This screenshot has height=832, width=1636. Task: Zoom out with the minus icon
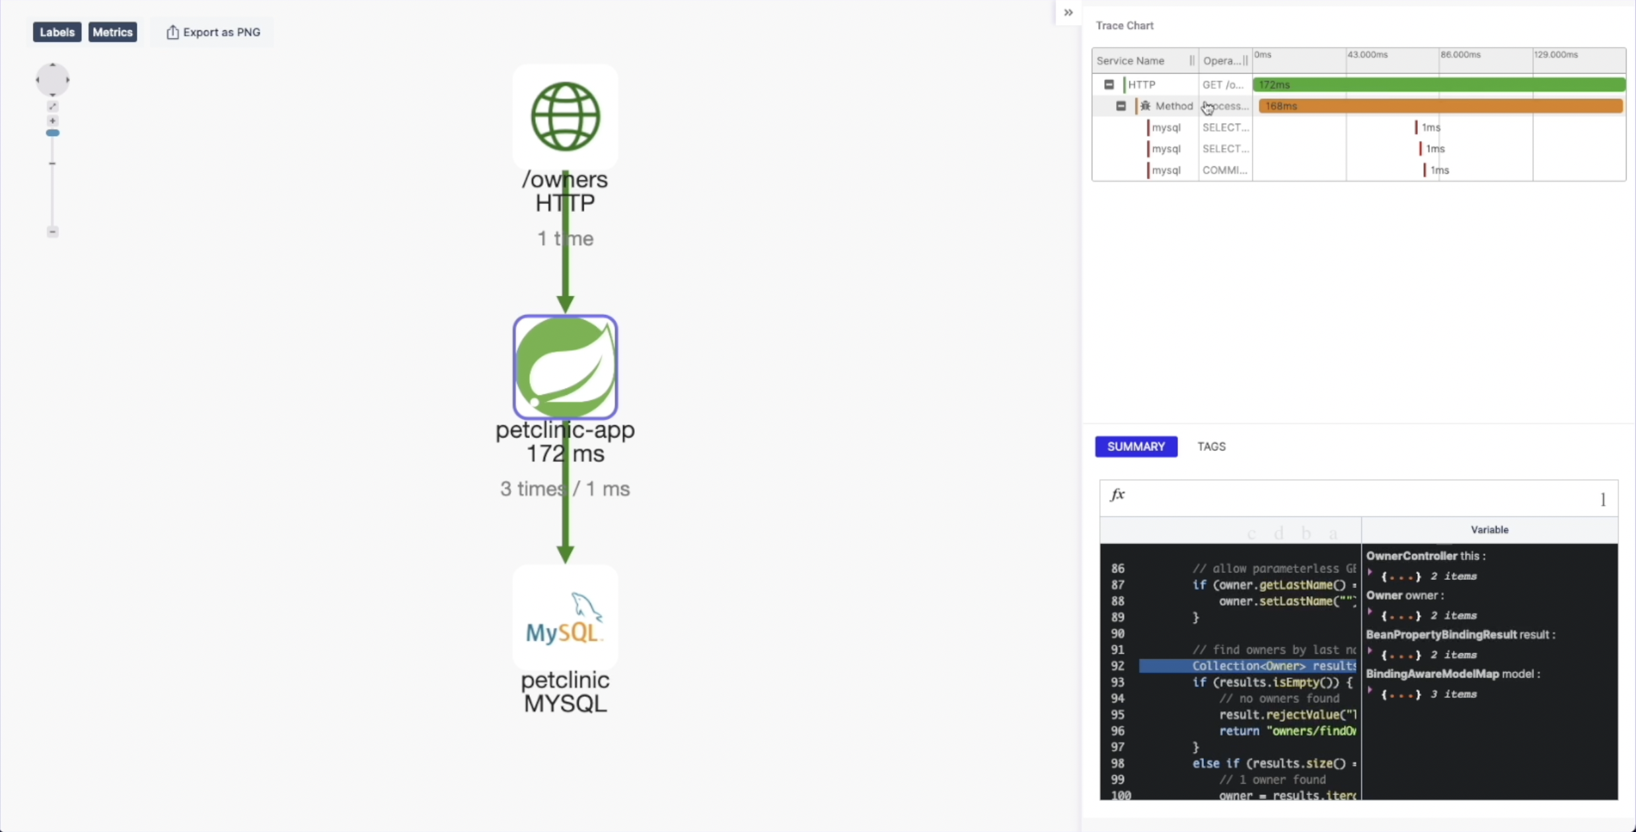coord(53,232)
